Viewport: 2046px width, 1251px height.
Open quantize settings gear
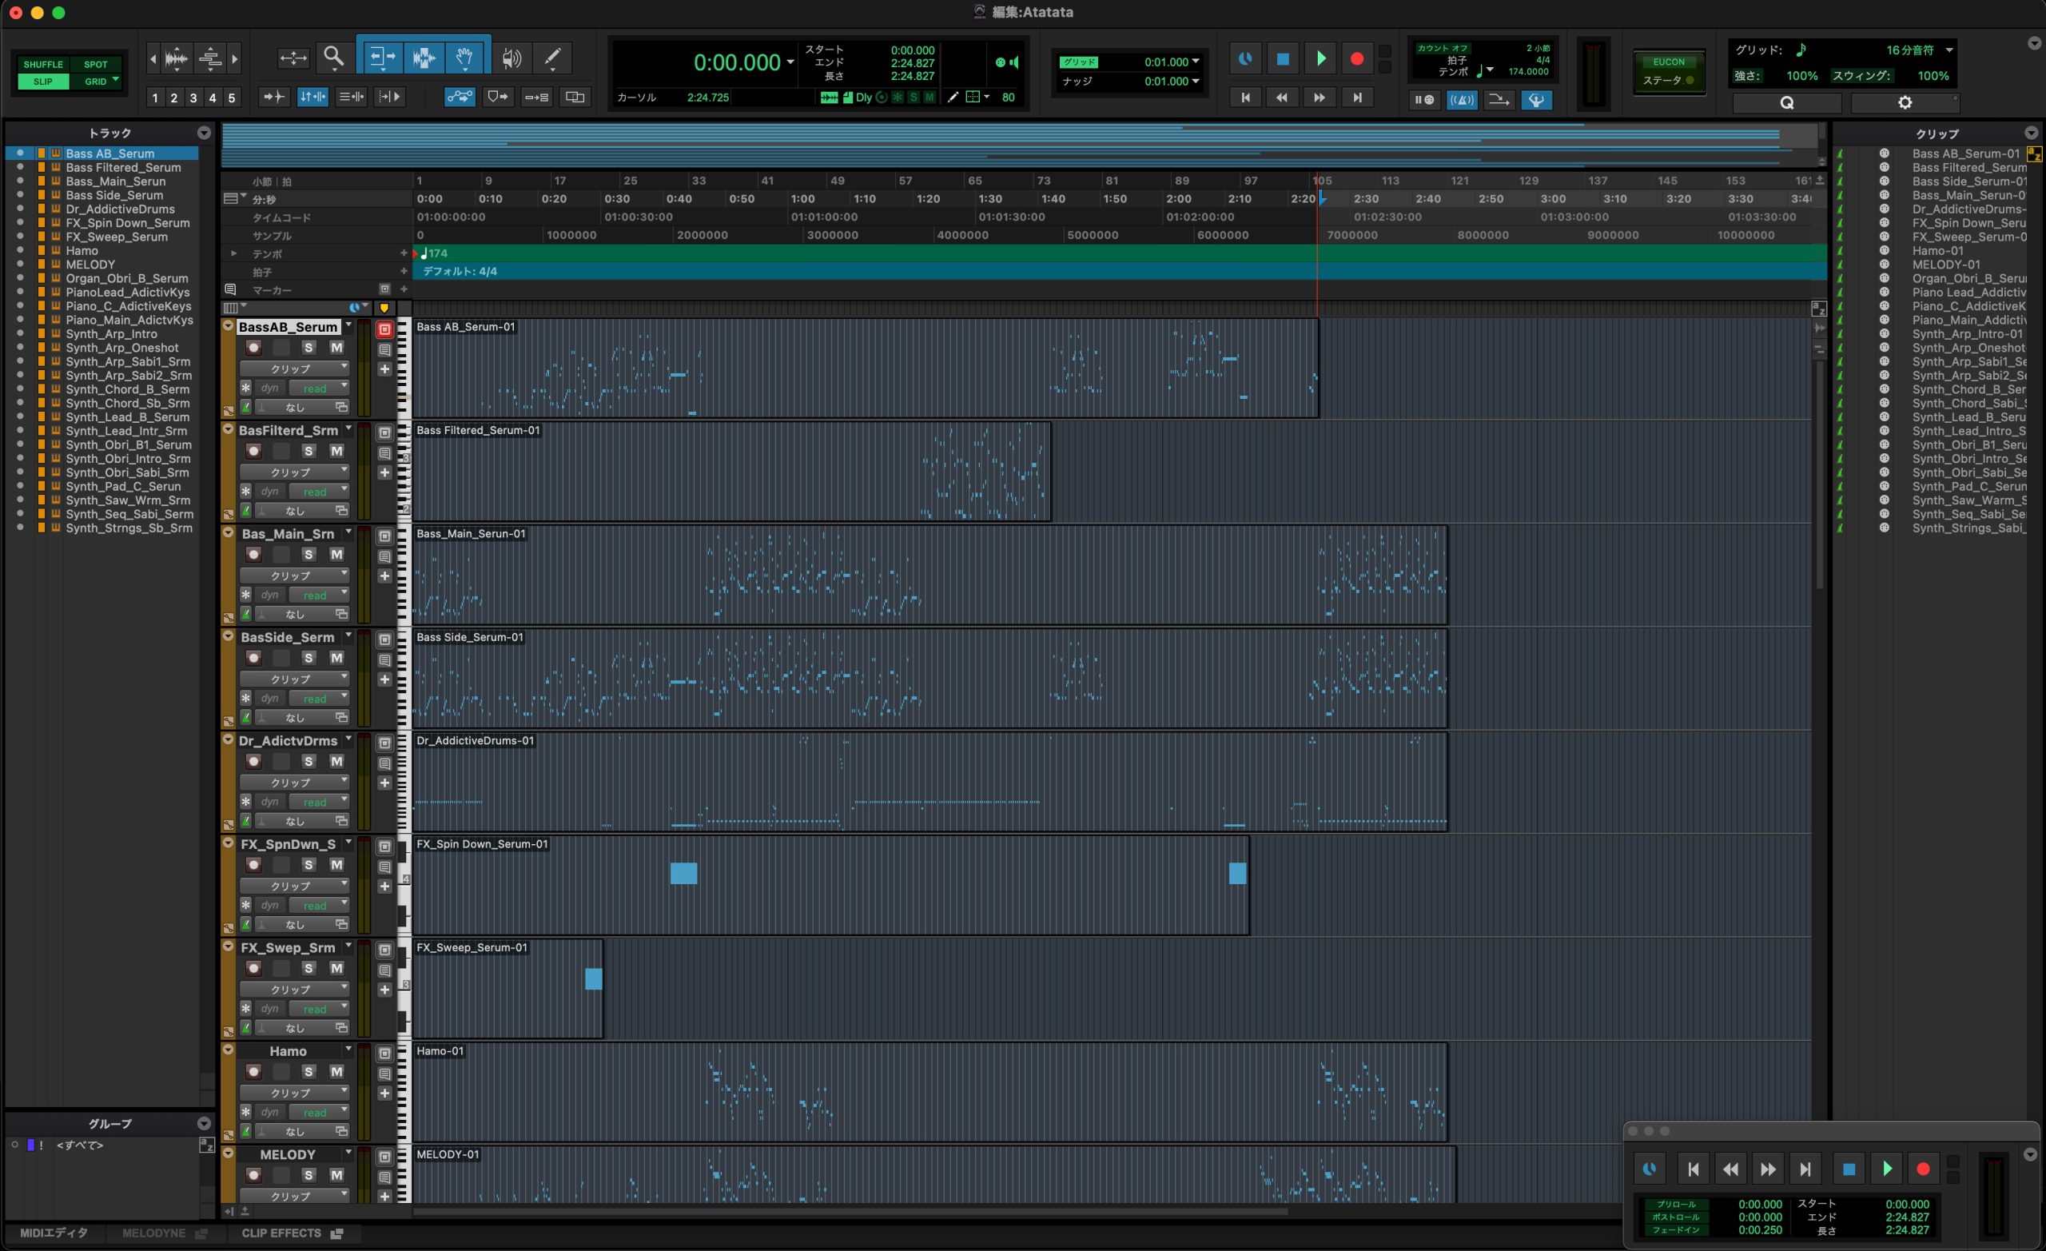(x=1905, y=103)
